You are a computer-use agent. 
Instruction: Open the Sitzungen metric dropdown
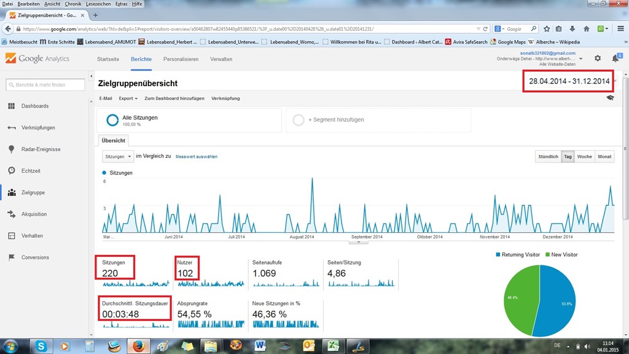click(x=117, y=157)
